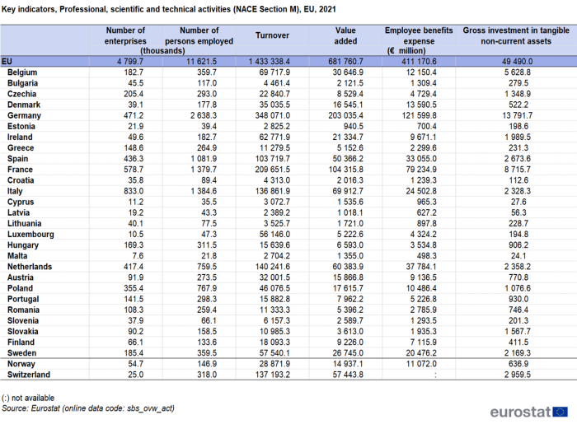Click France's value added 104 315.8
Screen dimensions: 577x424
pos(346,170)
